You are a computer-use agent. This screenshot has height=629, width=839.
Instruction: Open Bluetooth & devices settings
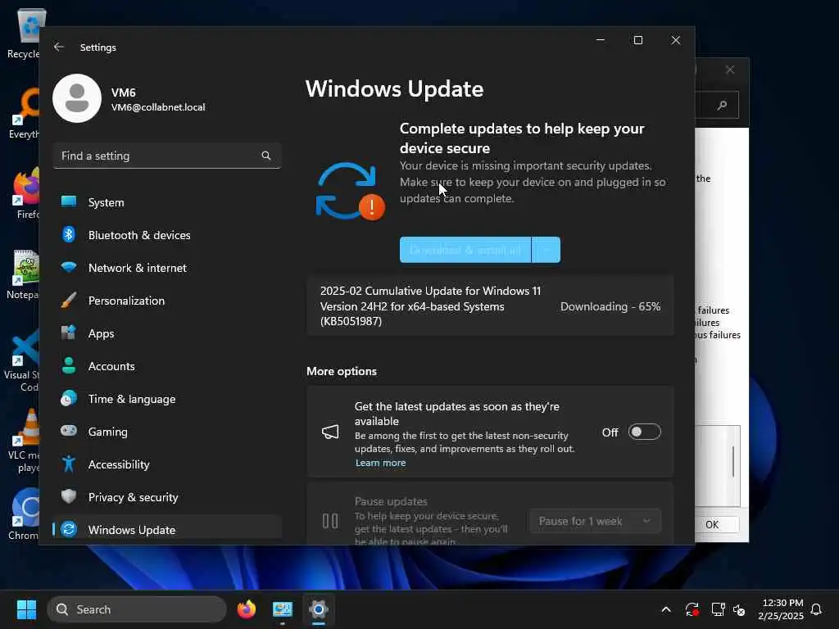[x=167, y=235]
